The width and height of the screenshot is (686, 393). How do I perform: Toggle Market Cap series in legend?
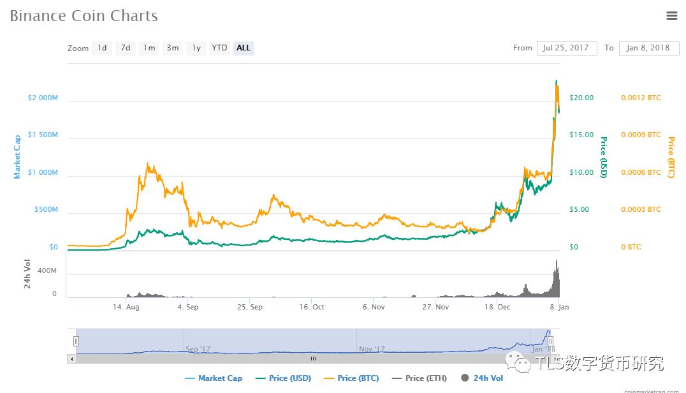pos(214,378)
